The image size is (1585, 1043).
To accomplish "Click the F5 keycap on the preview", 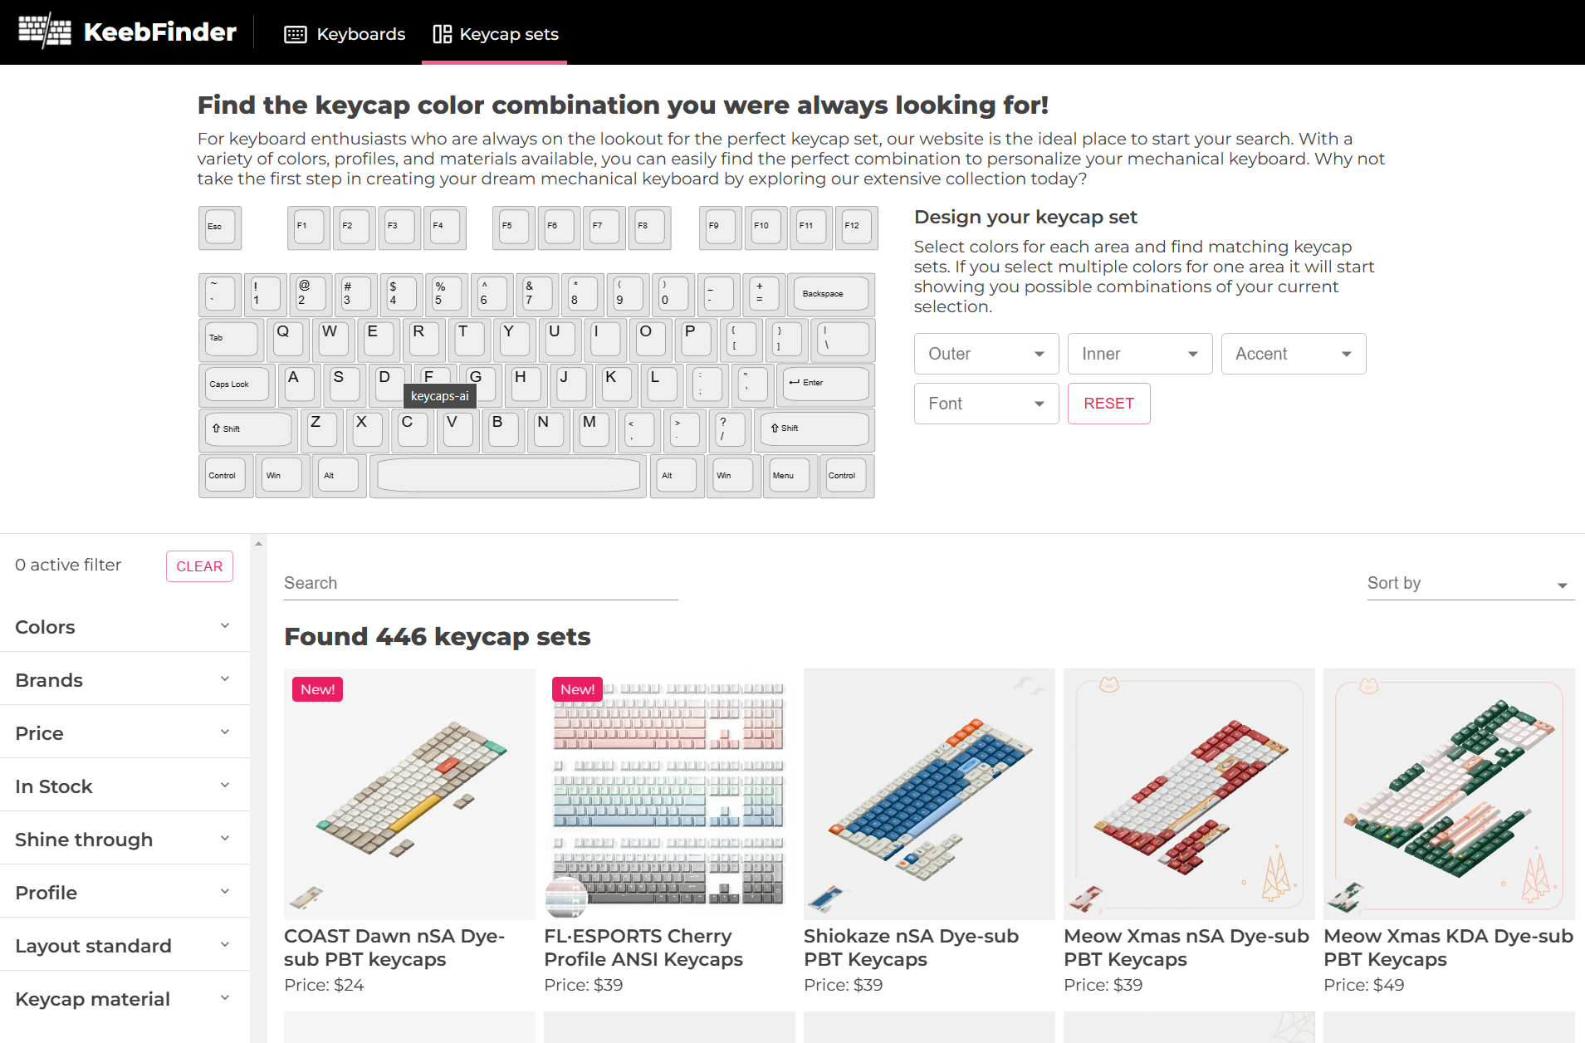I will [x=514, y=228].
